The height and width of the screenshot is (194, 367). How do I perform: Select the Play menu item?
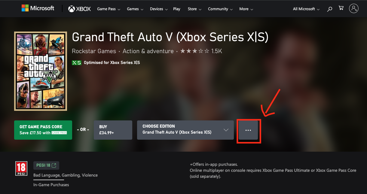click(177, 9)
